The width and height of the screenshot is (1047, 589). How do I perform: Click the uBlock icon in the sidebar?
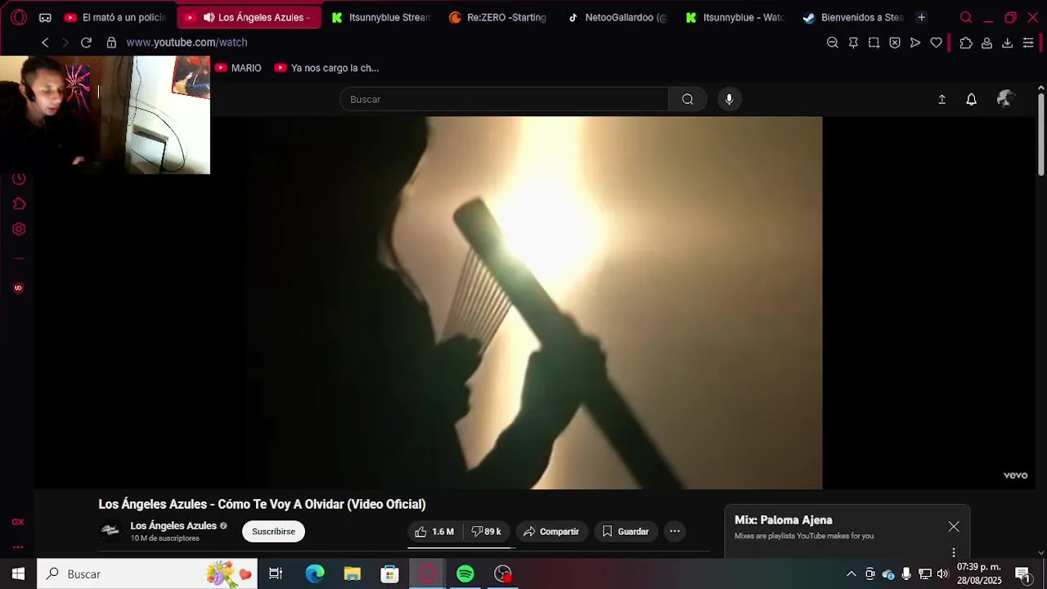[18, 288]
